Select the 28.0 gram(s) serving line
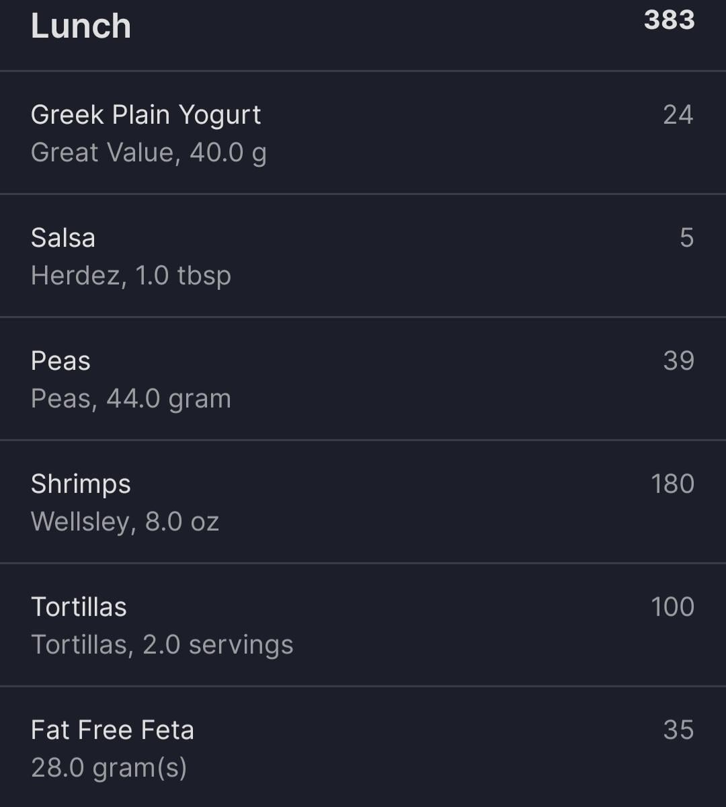Viewport: 726px width, 807px height. (109, 768)
